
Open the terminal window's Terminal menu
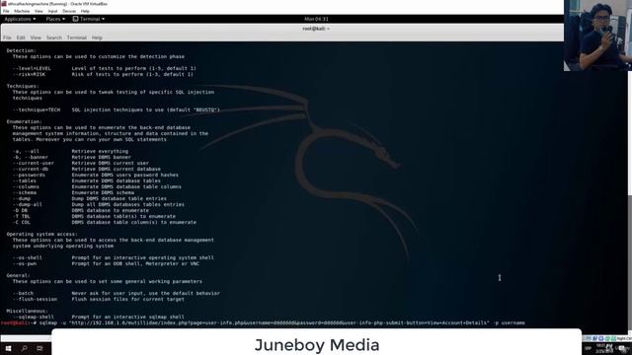click(x=77, y=37)
